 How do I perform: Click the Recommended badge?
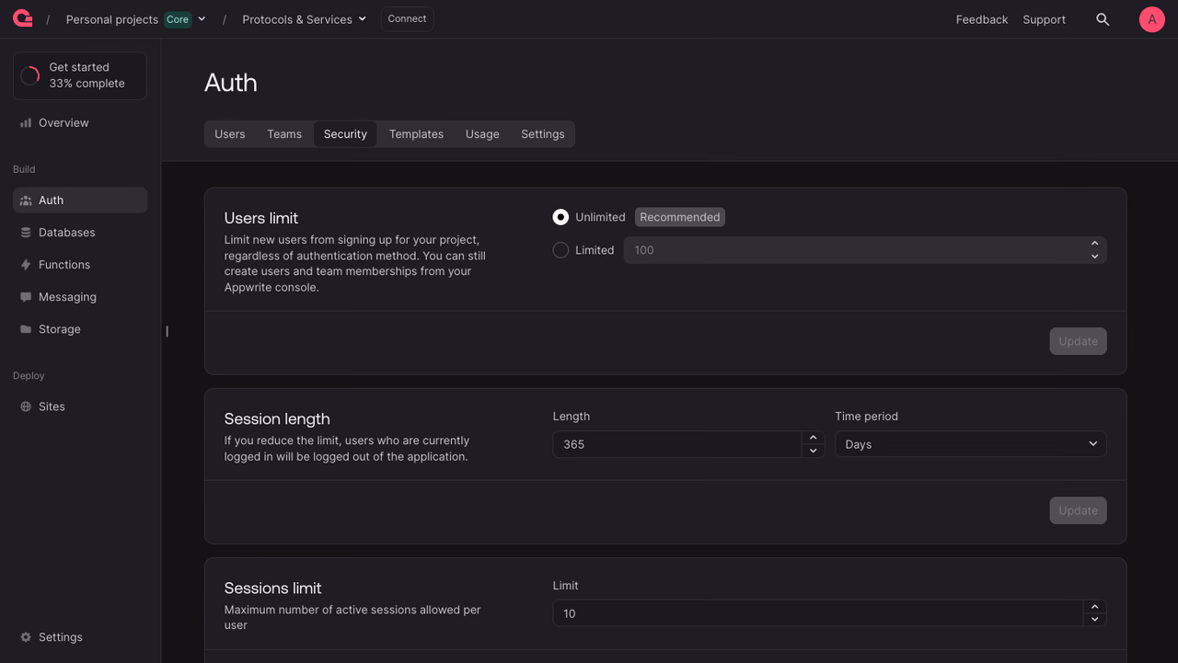pos(680,217)
